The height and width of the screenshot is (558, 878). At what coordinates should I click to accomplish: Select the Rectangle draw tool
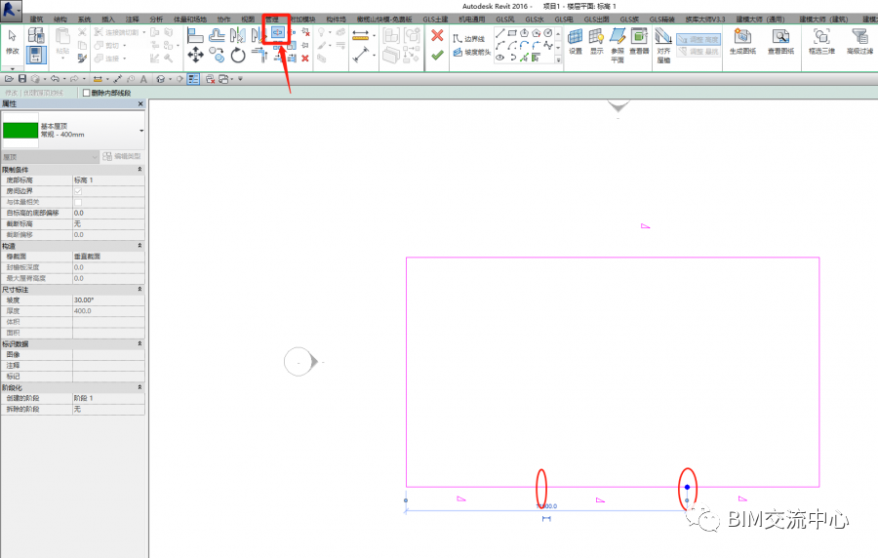pos(512,33)
